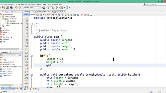The height and width of the screenshot is (93, 166).
Task: Click the Open Project toolbar icon
Action: [7, 7]
